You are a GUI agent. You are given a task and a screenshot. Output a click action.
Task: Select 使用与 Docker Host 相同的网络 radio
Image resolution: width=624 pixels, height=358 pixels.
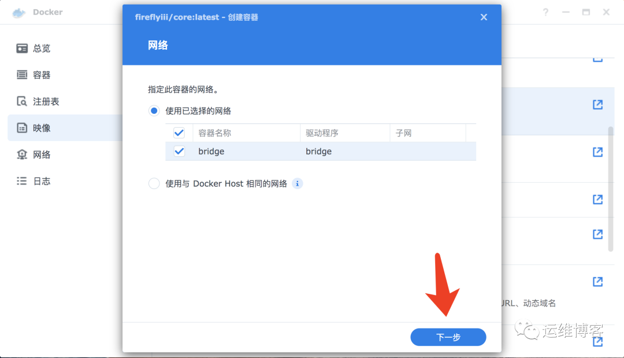coord(154,183)
